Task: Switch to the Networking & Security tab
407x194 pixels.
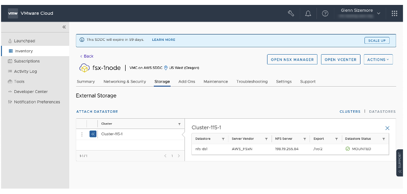Action: coord(125,81)
